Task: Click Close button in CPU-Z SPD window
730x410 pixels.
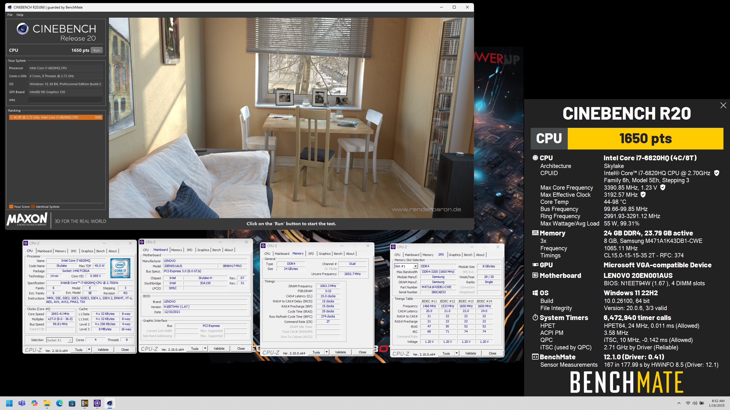Action: [x=492, y=353]
